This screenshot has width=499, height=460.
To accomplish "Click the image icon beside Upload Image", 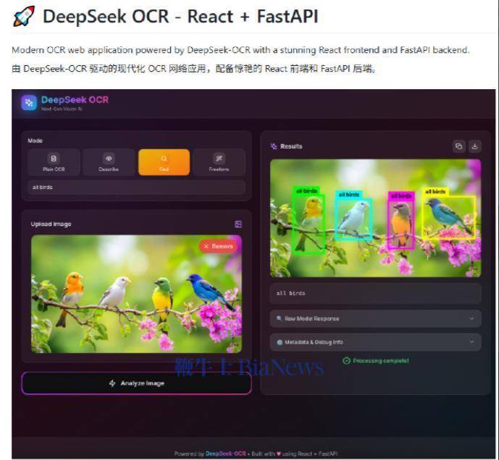I will click(x=238, y=224).
